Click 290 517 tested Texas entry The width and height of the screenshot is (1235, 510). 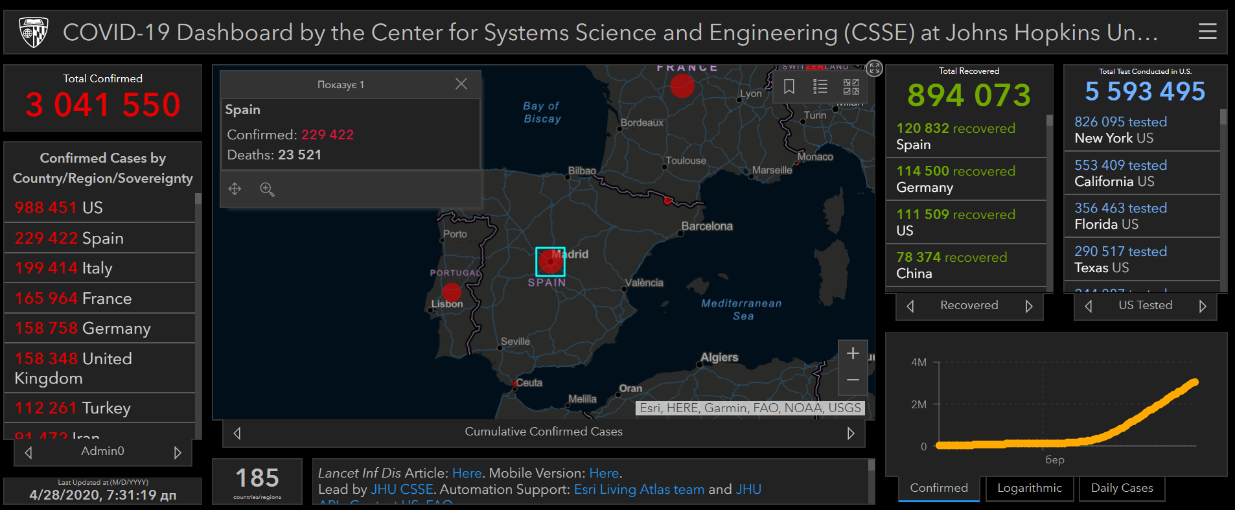[1142, 259]
